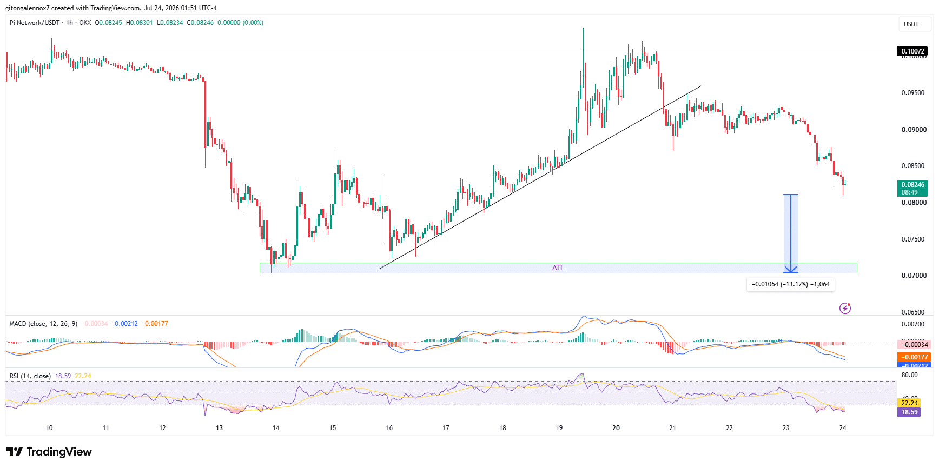Click date 13 on the time axis

[x=219, y=428]
